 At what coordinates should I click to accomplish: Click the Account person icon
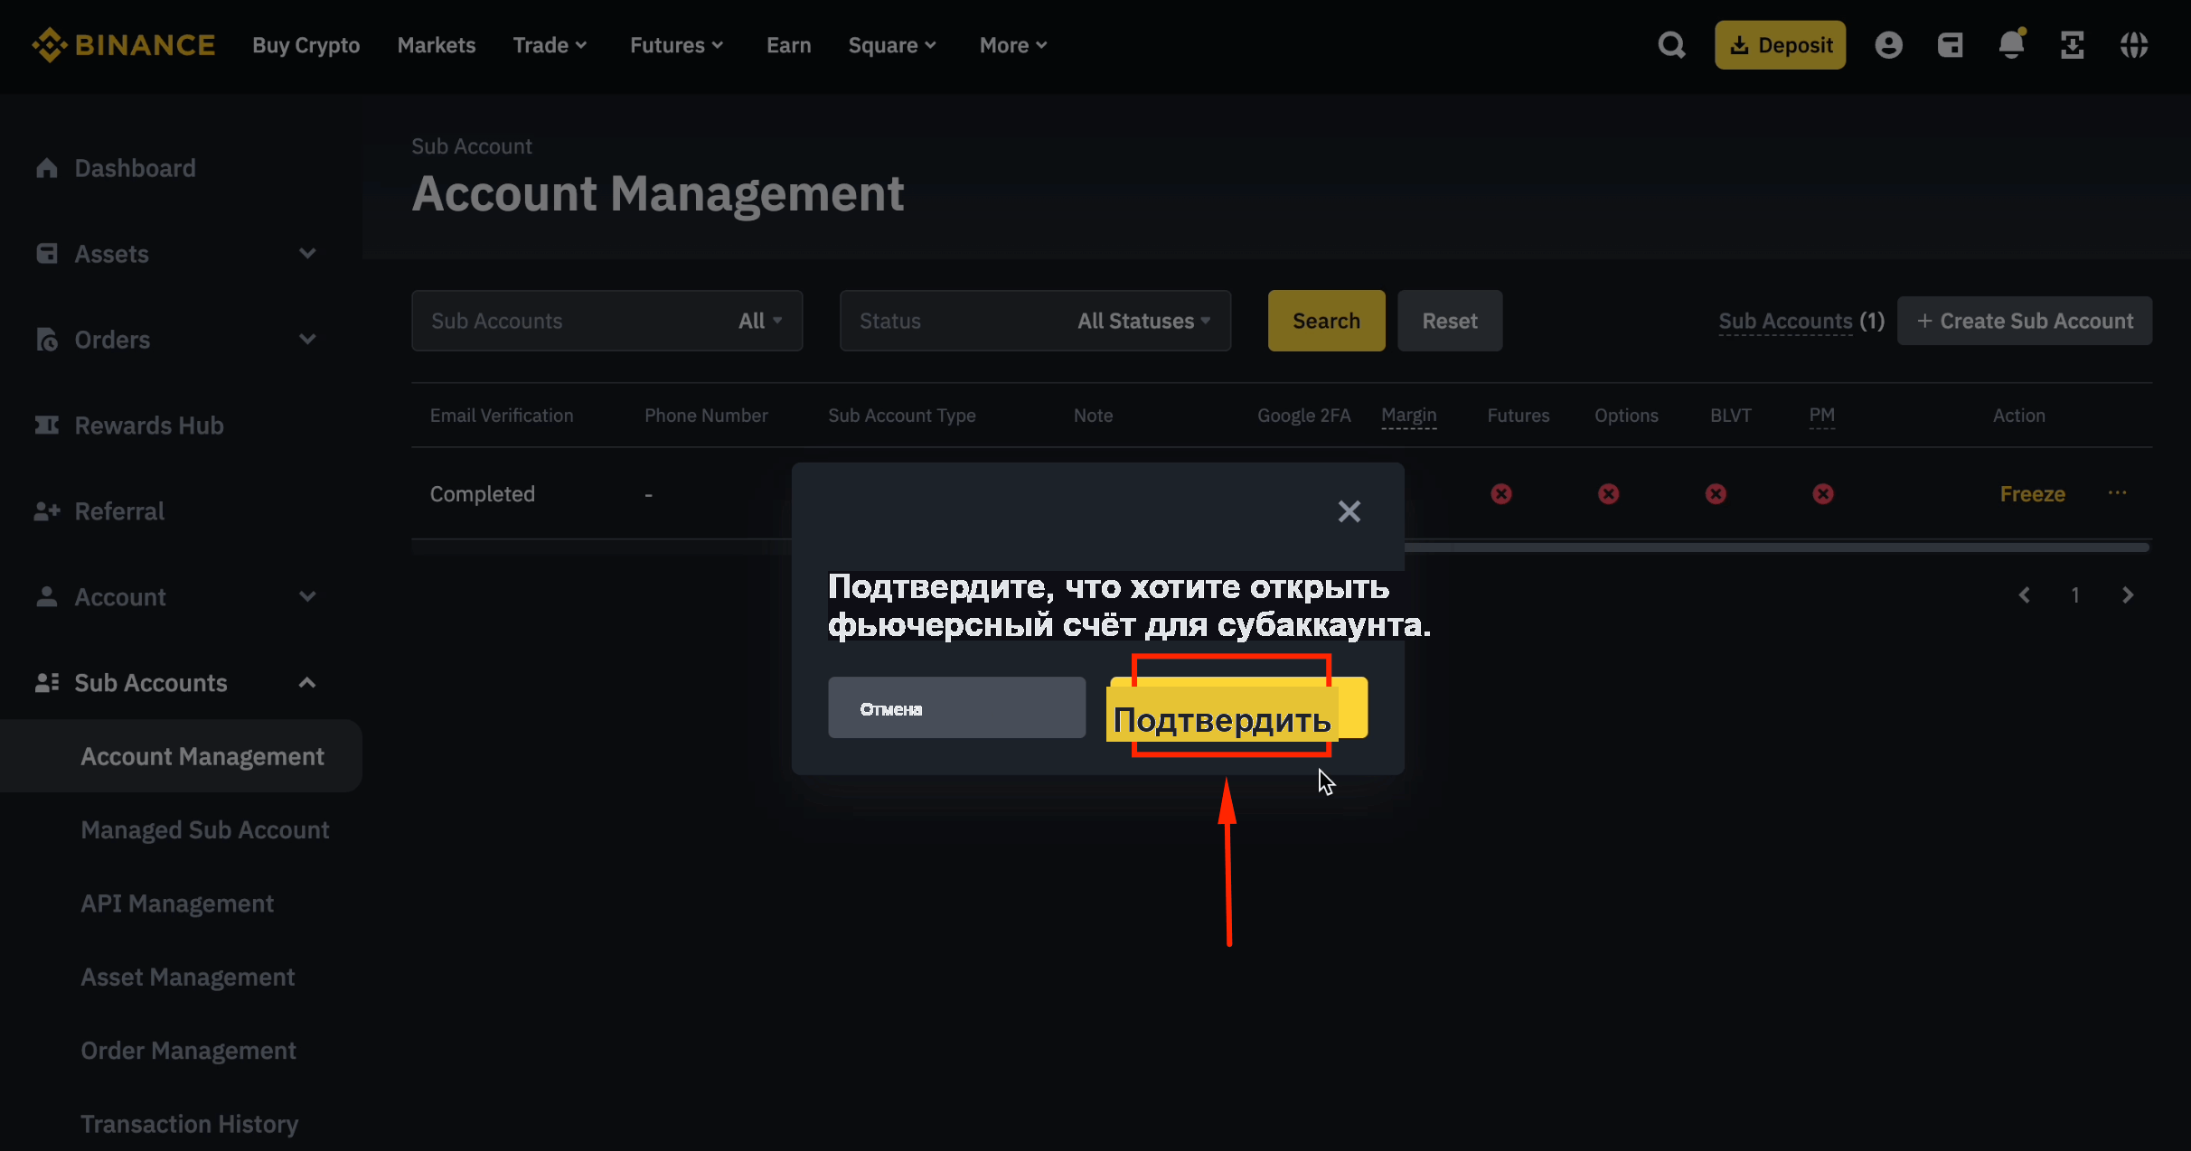pyautogui.click(x=47, y=597)
